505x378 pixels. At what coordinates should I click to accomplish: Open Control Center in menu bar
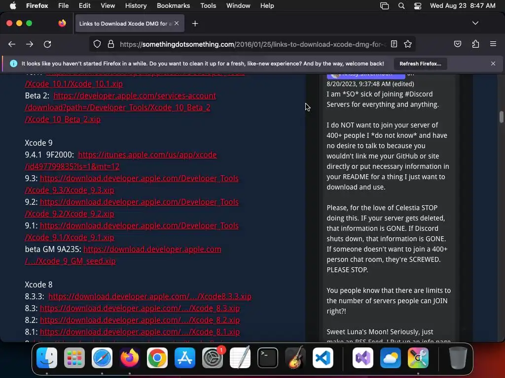(417, 6)
